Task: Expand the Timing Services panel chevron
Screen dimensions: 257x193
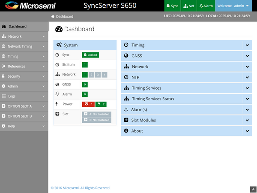Action: point(247,88)
